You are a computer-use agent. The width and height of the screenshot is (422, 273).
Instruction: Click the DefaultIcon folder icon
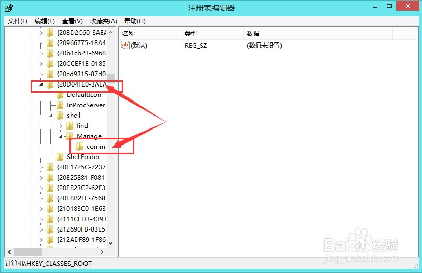click(60, 95)
